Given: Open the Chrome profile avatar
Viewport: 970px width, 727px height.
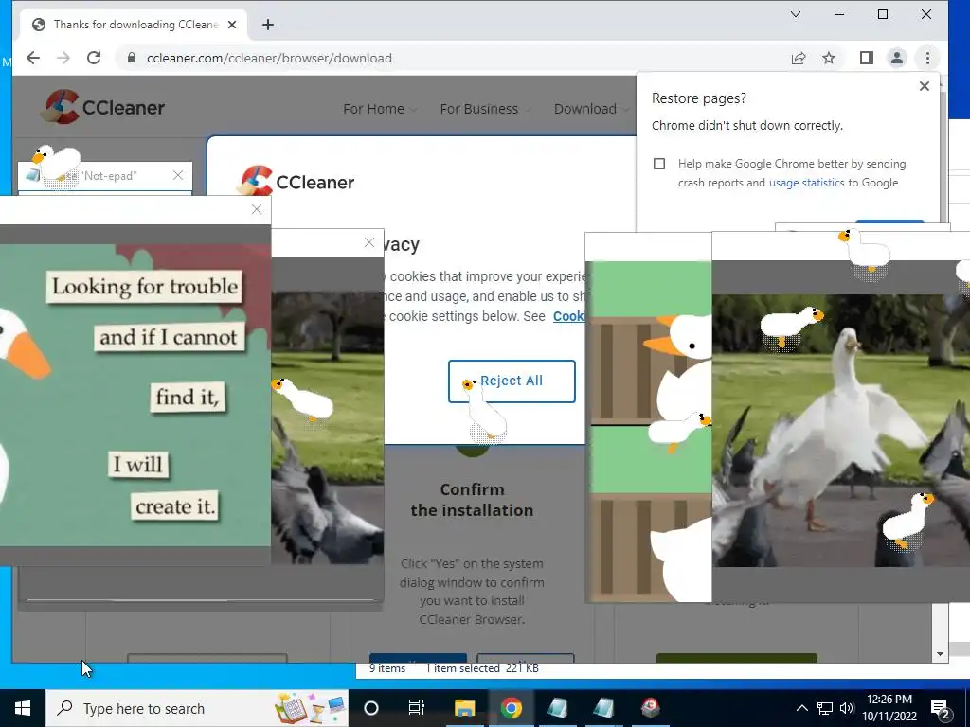Looking at the screenshot, I should pos(896,58).
